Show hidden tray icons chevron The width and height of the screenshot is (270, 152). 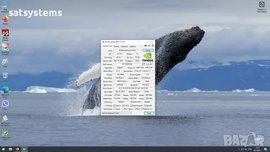(x=239, y=149)
